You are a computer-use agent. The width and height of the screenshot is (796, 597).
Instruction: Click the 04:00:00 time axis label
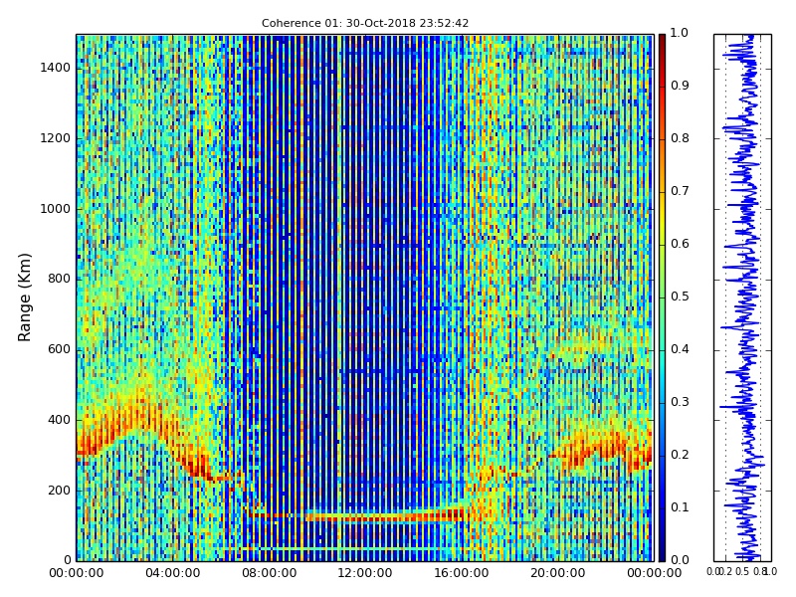tap(172, 574)
